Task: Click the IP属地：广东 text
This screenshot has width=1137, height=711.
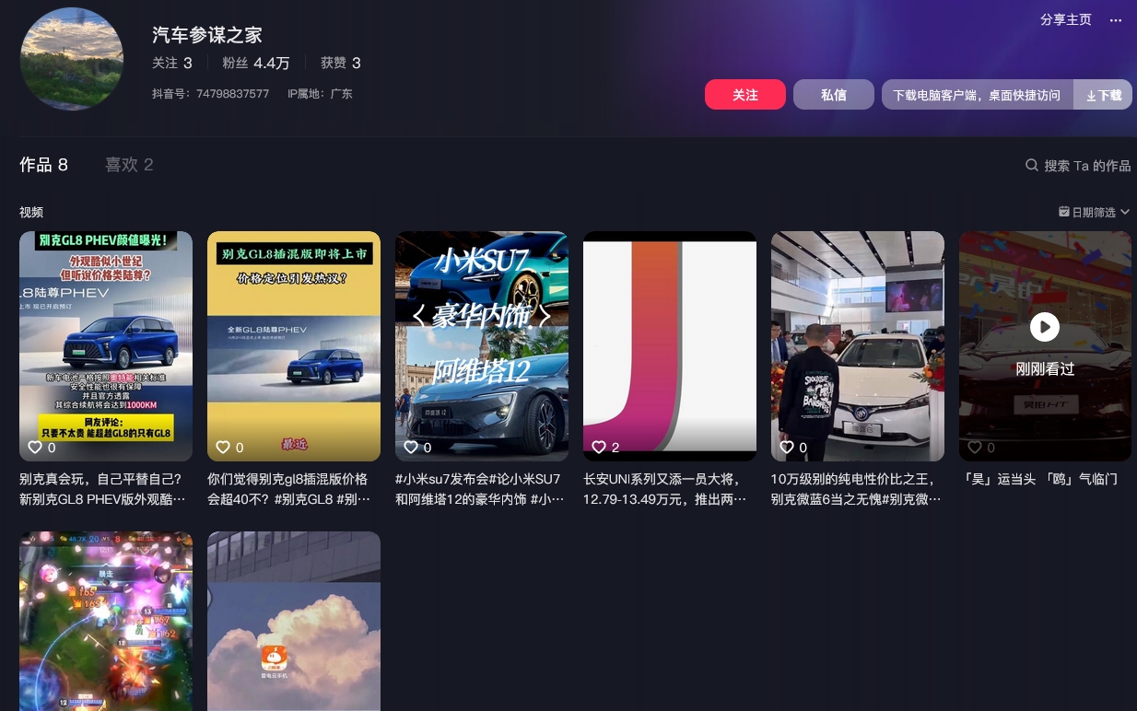Action: [320, 94]
